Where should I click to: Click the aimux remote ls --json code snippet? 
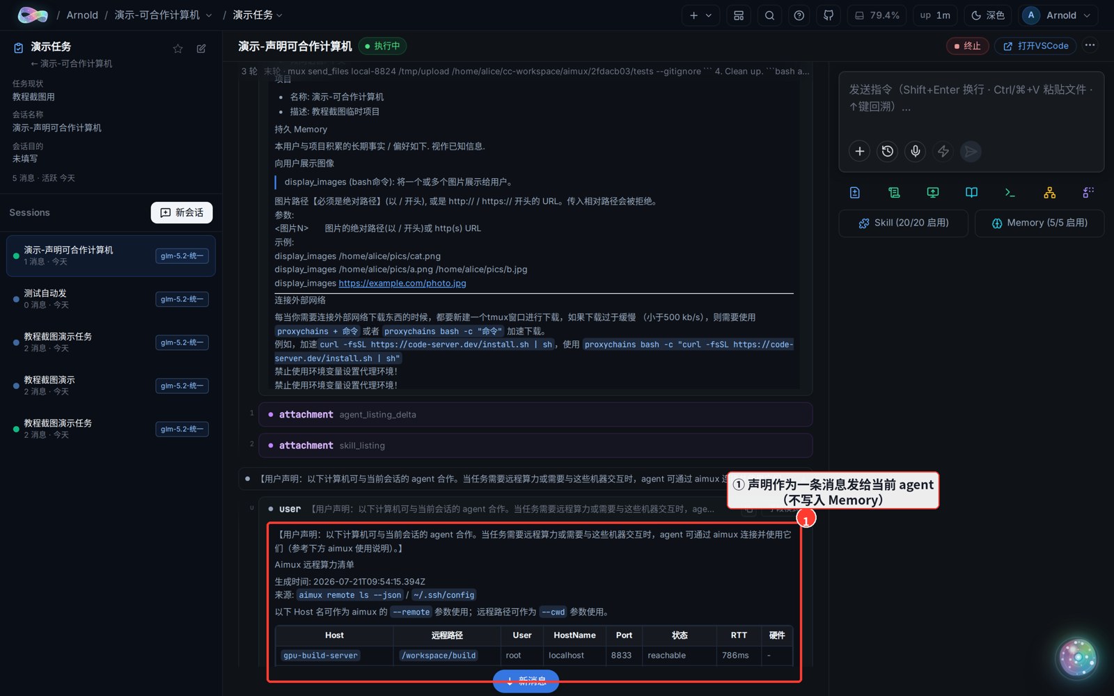pyautogui.click(x=350, y=595)
